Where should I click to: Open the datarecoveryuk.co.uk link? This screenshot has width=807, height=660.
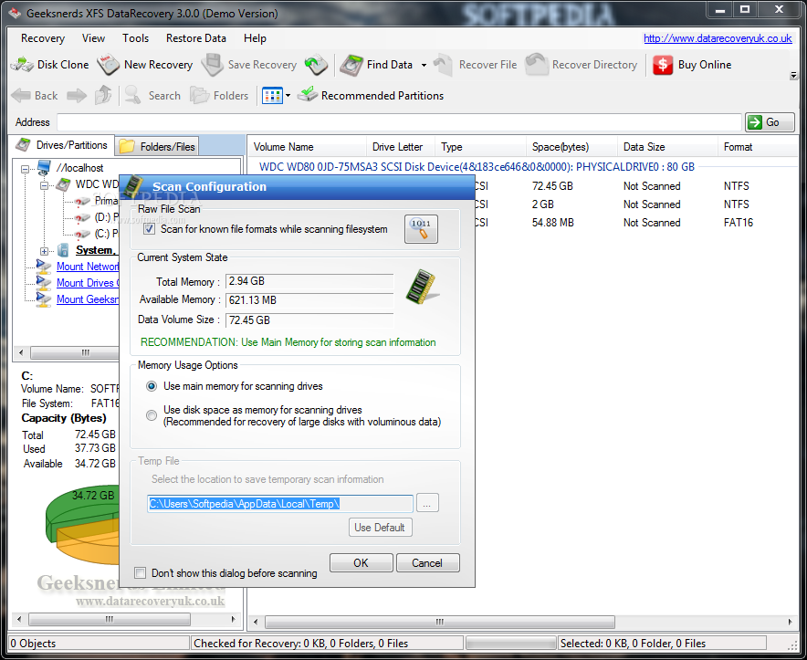(718, 38)
